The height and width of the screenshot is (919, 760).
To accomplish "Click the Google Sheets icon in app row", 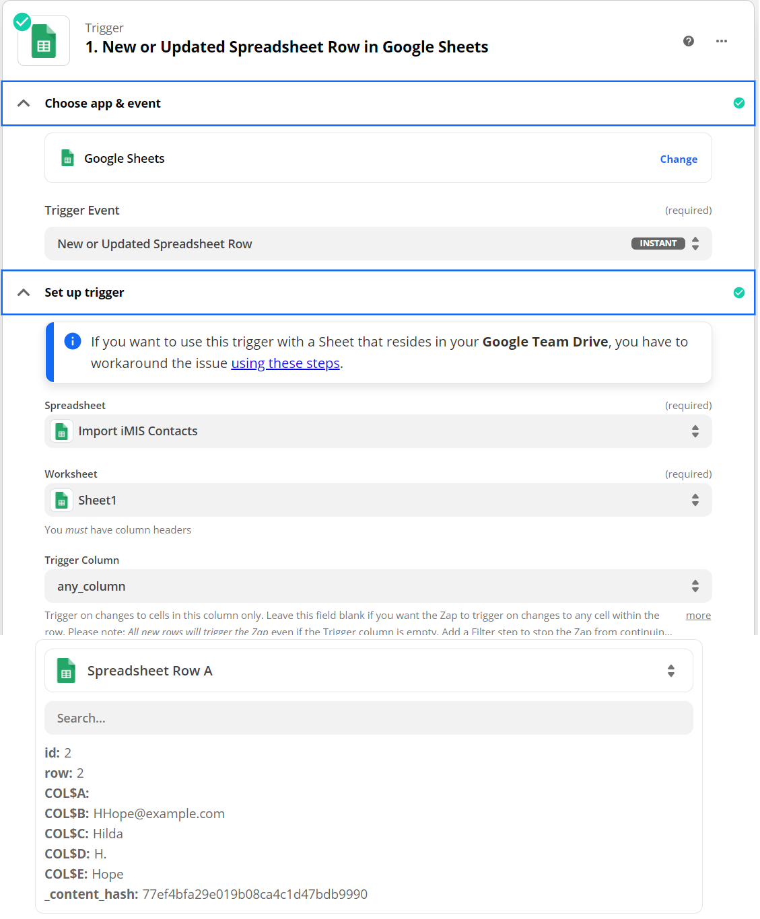I will pyautogui.click(x=67, y=158).
